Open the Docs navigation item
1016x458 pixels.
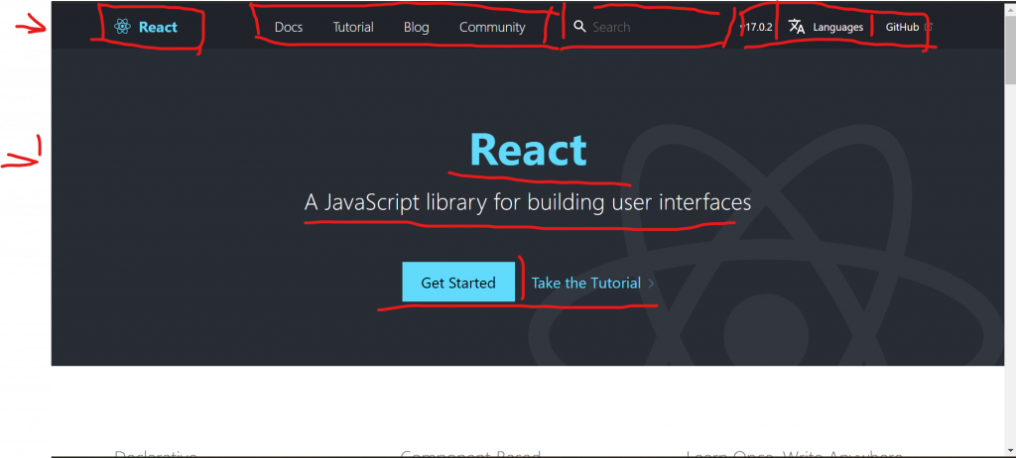(289, 27)
